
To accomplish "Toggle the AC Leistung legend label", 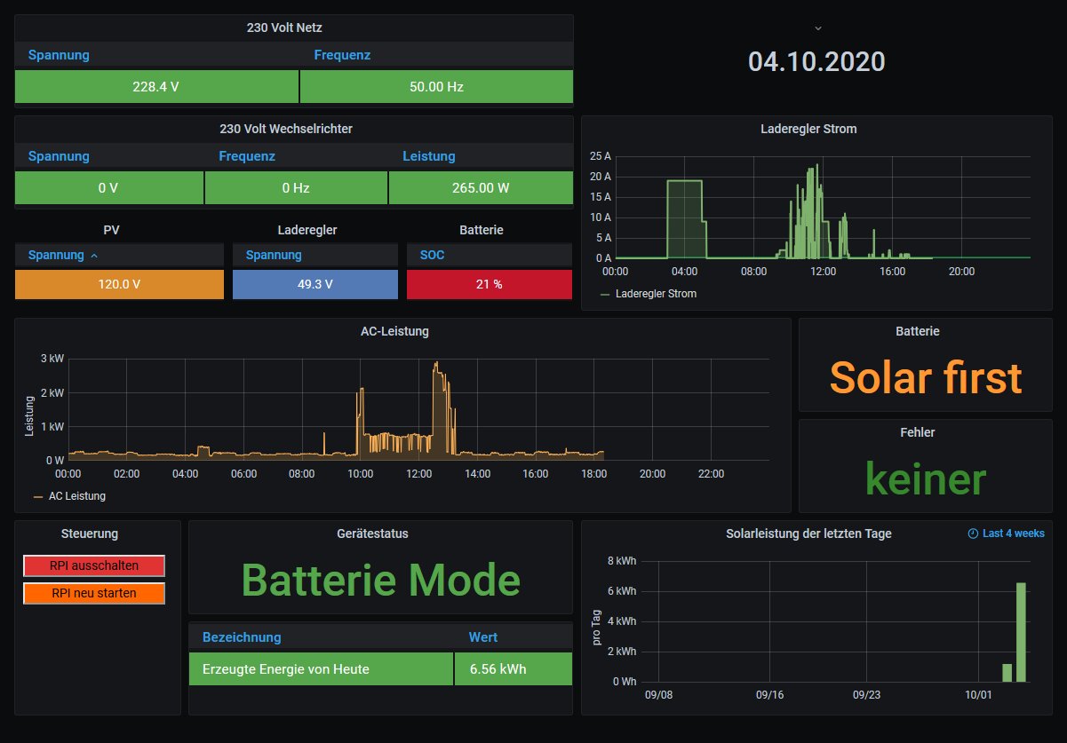I will click(x=76, y=496).
